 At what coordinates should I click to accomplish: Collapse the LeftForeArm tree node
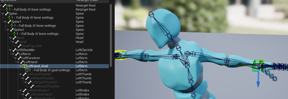click(x=15, y=58)
